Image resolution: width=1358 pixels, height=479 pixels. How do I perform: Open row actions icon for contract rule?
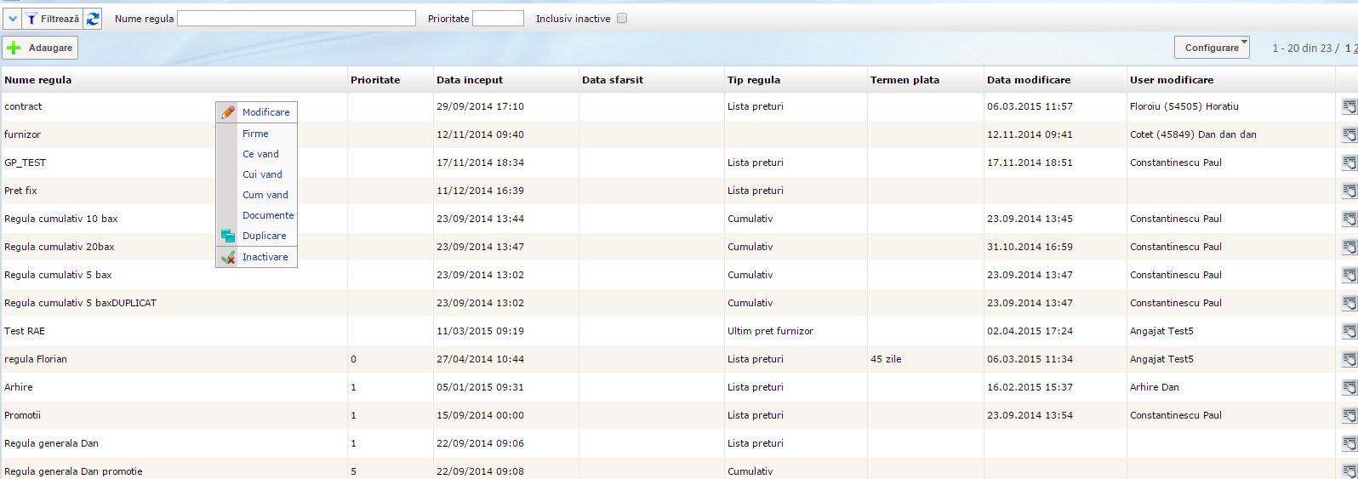coord(1349,106)
